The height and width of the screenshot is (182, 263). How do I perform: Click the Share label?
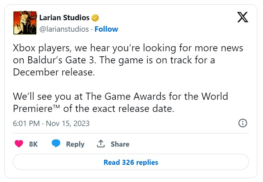click(x=120, y=144)
